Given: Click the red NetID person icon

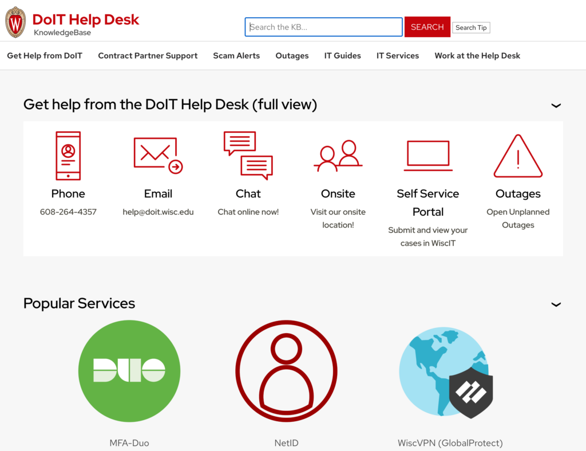Looking at the screenshot, I should tap(286, 371).
